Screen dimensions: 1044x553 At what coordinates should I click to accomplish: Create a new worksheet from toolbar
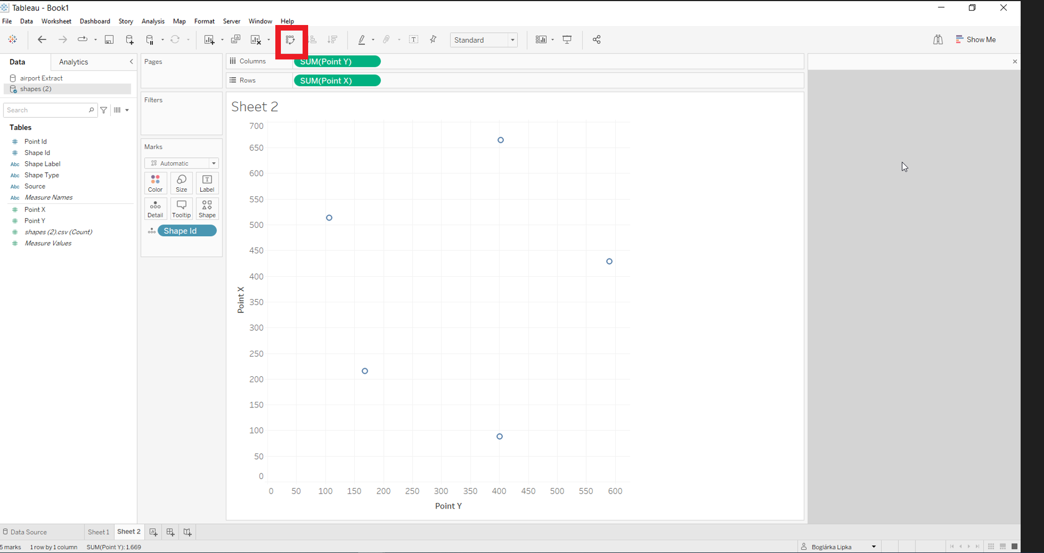point(209,39)
